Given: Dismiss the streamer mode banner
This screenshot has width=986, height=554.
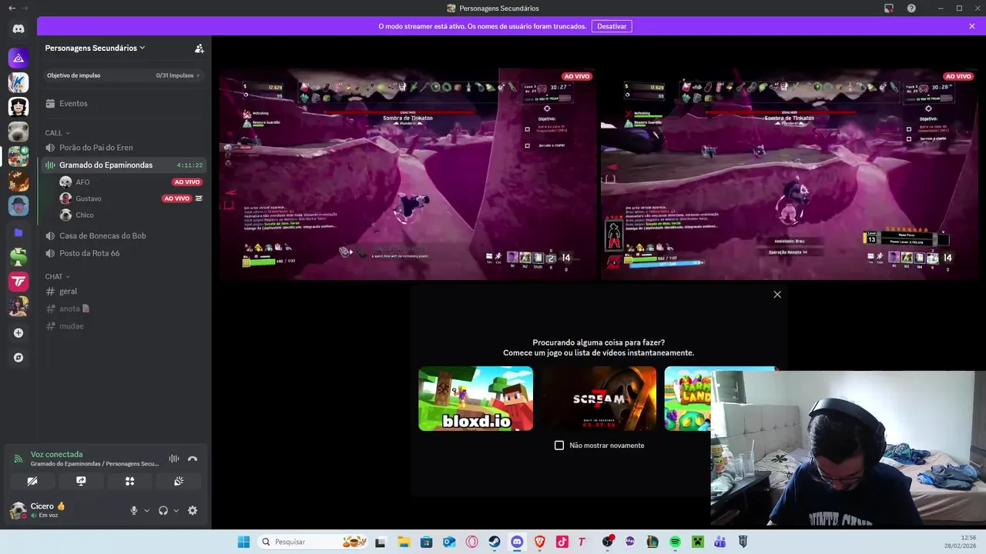Looking at the screenshot, I should pos(972,26).
